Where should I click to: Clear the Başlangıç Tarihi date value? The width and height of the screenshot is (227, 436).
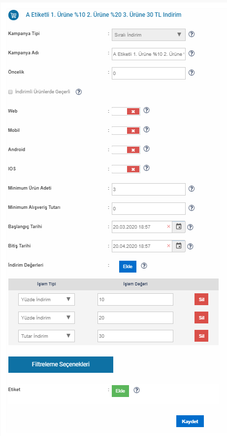(x=168, y=227)
